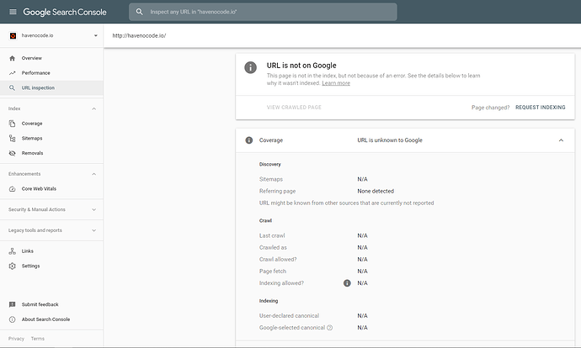Click the 'Page fetch' label

[x=273, y=271]
